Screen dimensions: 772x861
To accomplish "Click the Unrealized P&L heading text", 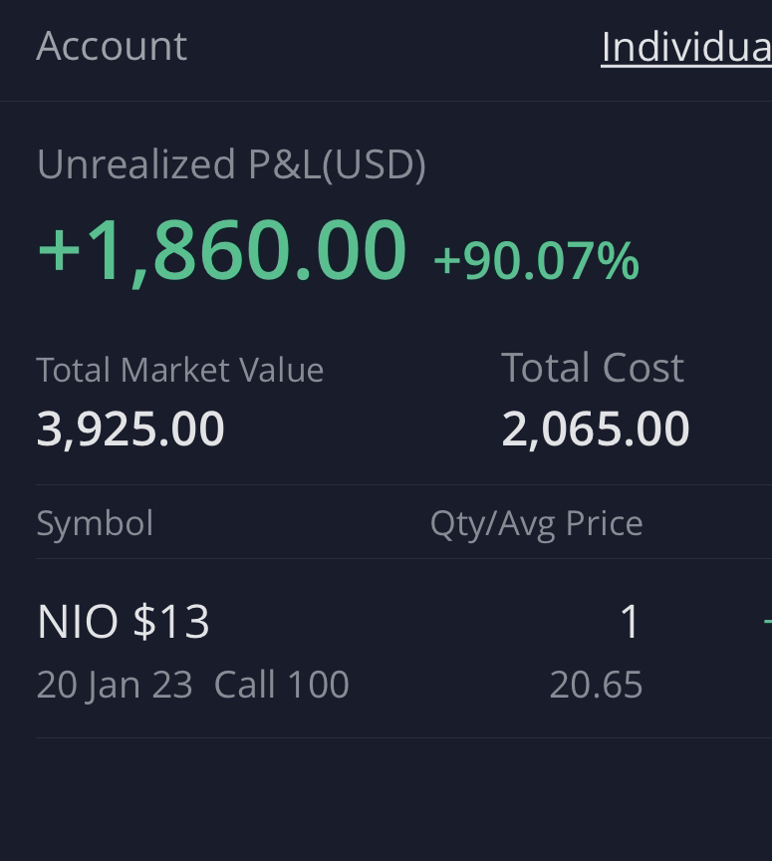I will pyautogui.click(x=178, y=164).
